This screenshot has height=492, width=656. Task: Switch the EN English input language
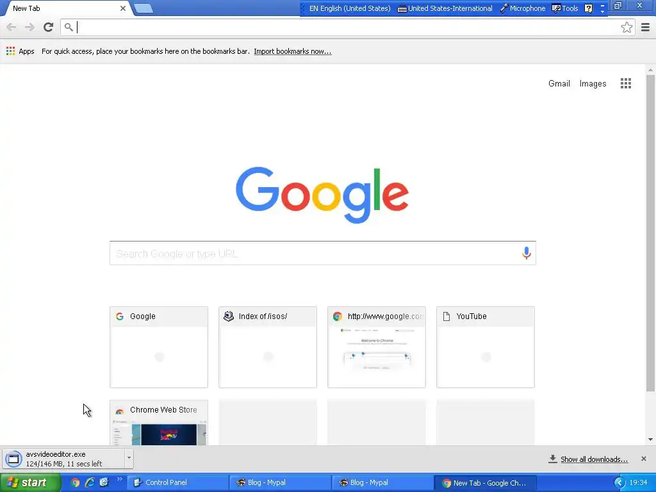tap(349, 8)
